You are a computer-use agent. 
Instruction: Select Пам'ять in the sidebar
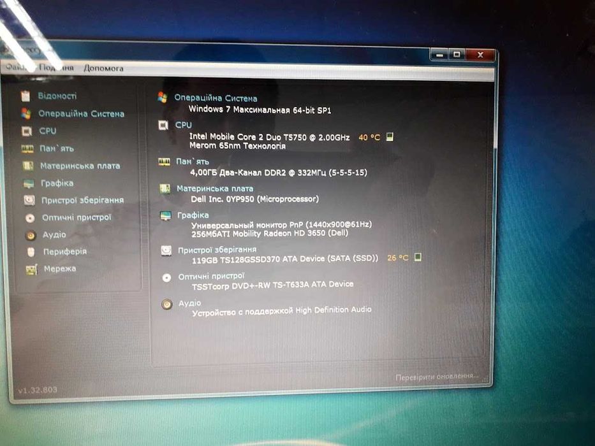(x=57, y=148)
